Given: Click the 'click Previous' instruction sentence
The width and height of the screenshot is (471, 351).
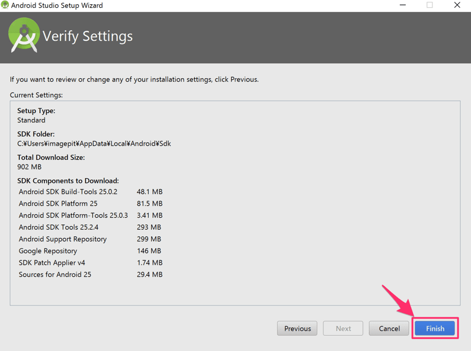Looking at the screenshot, I should [134, 79].
